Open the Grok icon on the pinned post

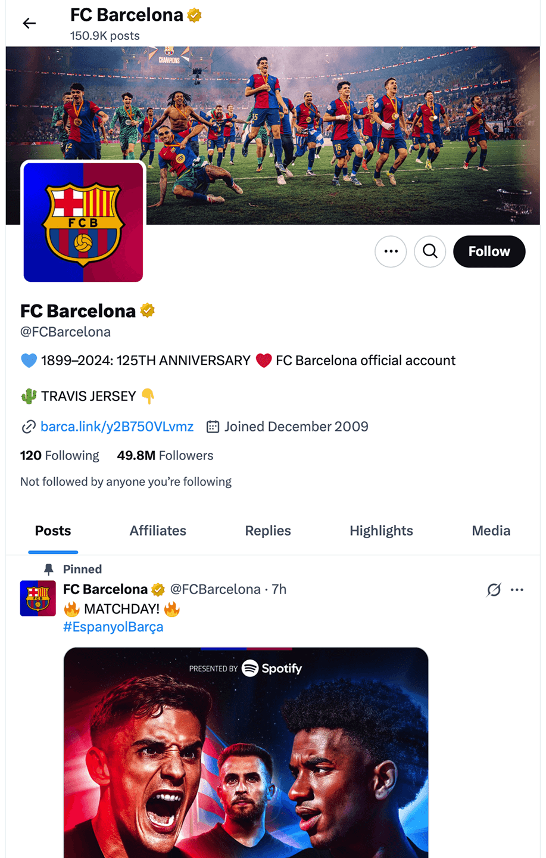(x=494, y=589)
